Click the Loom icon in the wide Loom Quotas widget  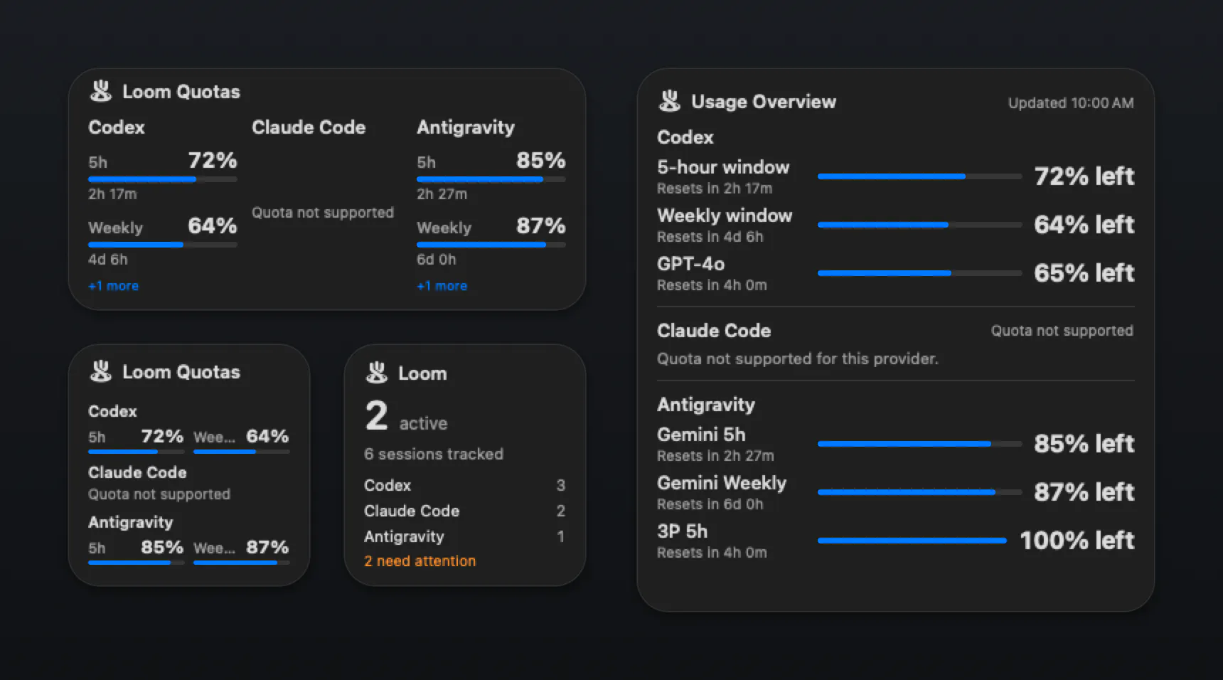[101, 91]
